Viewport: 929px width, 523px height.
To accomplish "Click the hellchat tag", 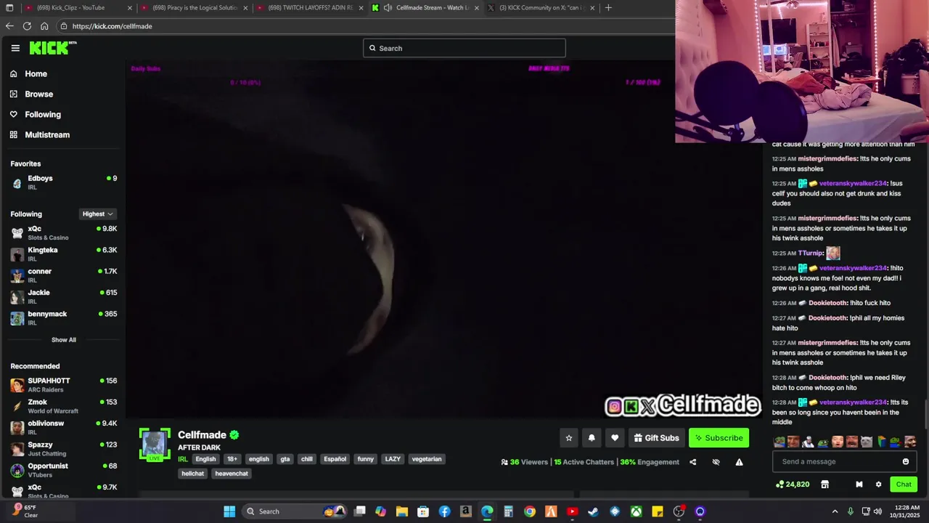I will (192, 474).
